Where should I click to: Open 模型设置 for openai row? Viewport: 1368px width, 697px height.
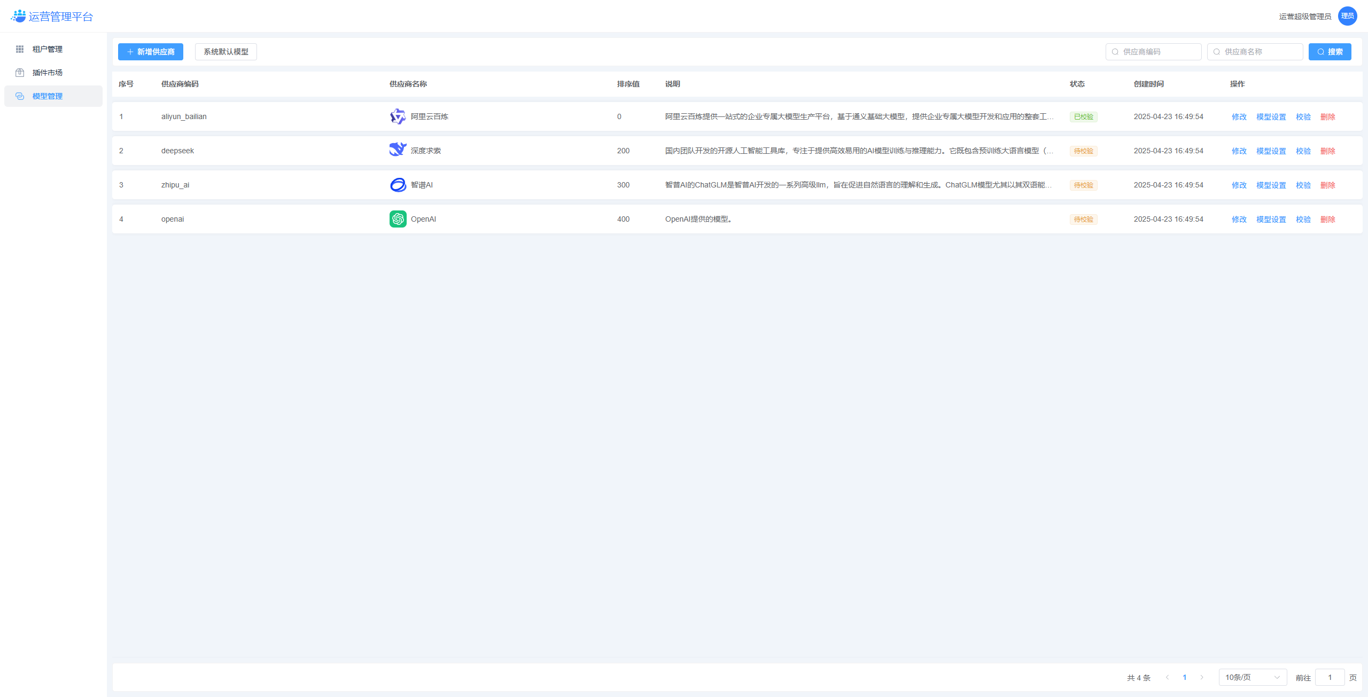[1271, 220]
